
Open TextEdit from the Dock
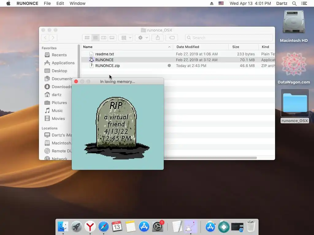pos(178,227)
